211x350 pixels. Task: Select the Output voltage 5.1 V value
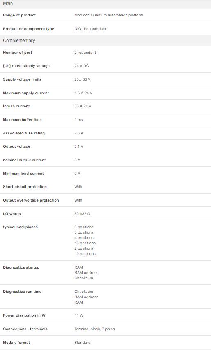pyautogui.click(x=79, y=146)
